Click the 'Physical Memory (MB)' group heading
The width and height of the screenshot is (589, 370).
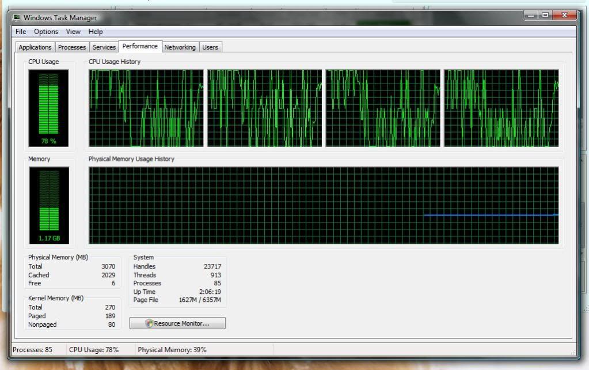pyautogui.click(x=58, y=258)
